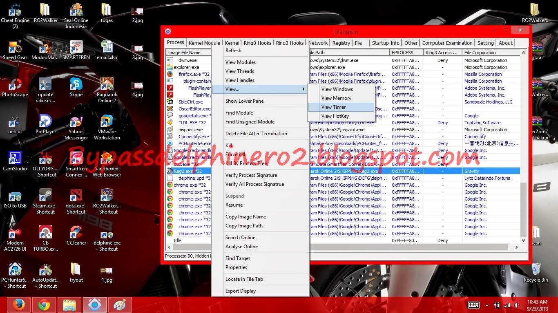
Task: Open Paint from the taskbar
Action: [120, 305]
